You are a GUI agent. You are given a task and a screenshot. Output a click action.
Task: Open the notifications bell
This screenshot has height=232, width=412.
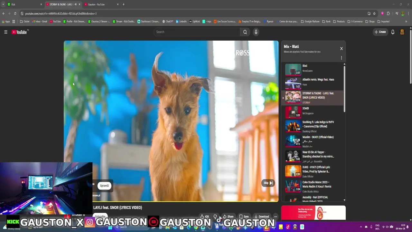tap(393, 32)
